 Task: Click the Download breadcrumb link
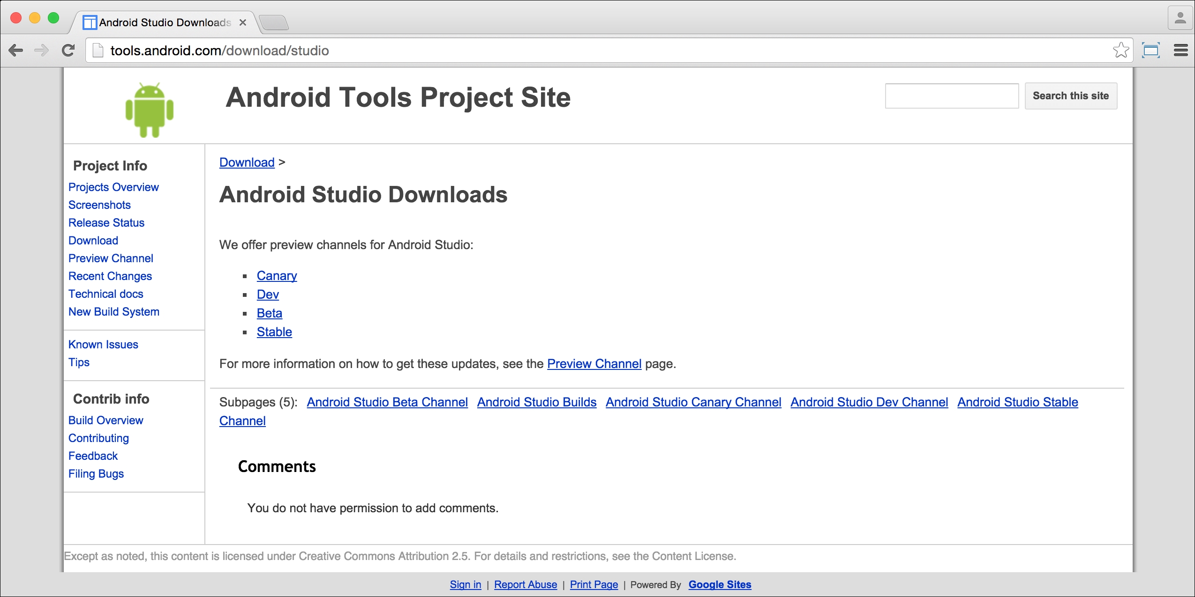247,162
